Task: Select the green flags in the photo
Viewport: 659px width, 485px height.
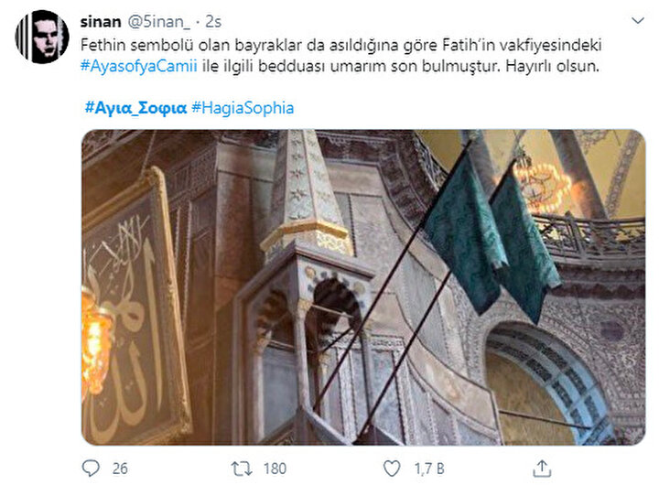Action: pyautogui.click(x=492, y=235)
